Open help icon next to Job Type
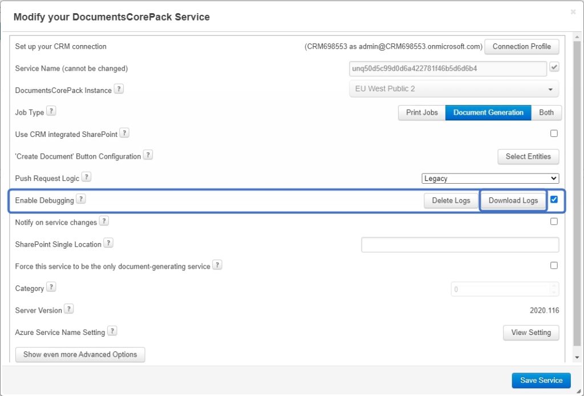The height and width of the screenshot is (396, 584). (51, 111)
